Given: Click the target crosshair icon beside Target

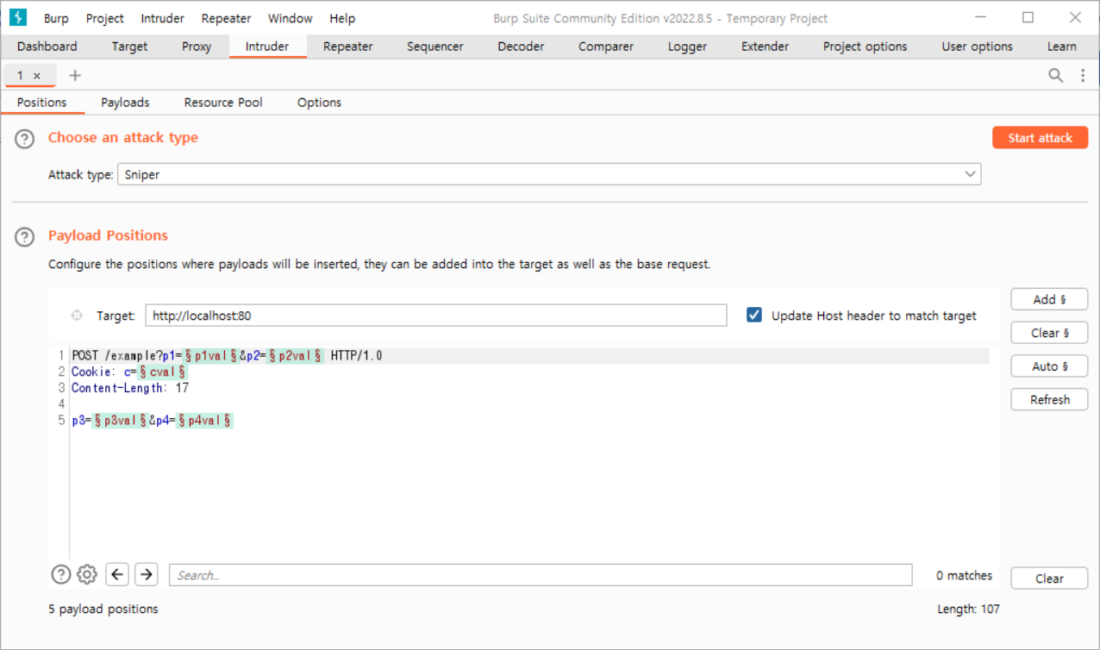Looking at the screenshot, I should point(77,316).
